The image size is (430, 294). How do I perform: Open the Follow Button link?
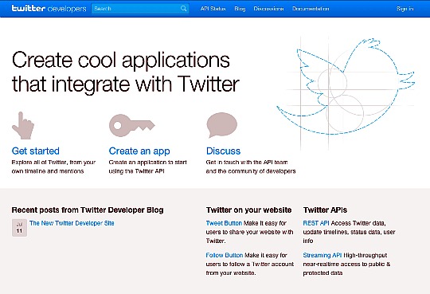(x=225, y=255)
